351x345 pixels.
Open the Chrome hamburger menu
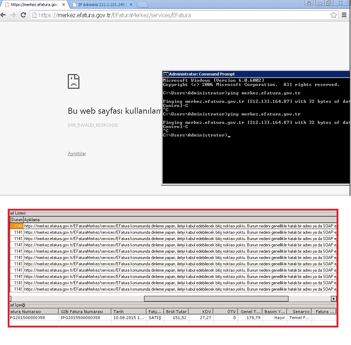tap(344, 15)
